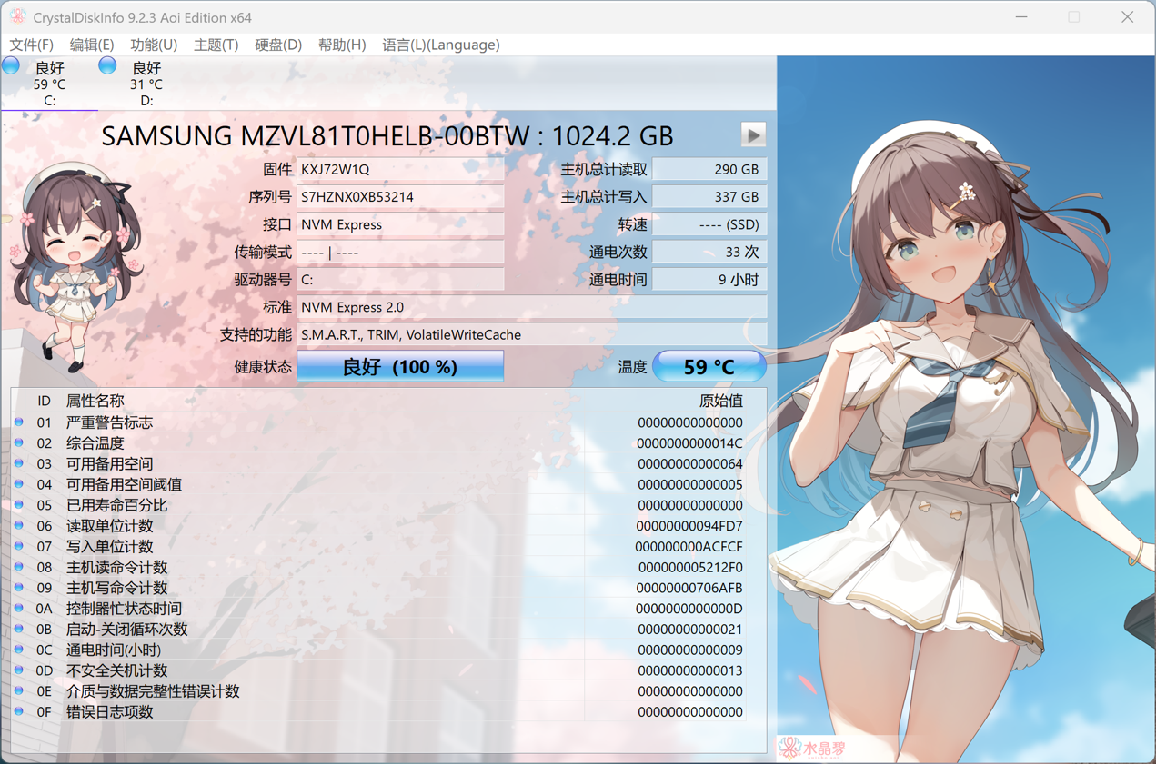Click the status dot for 读取单位计数 row
1156x764 pixels.
point(19,525)
